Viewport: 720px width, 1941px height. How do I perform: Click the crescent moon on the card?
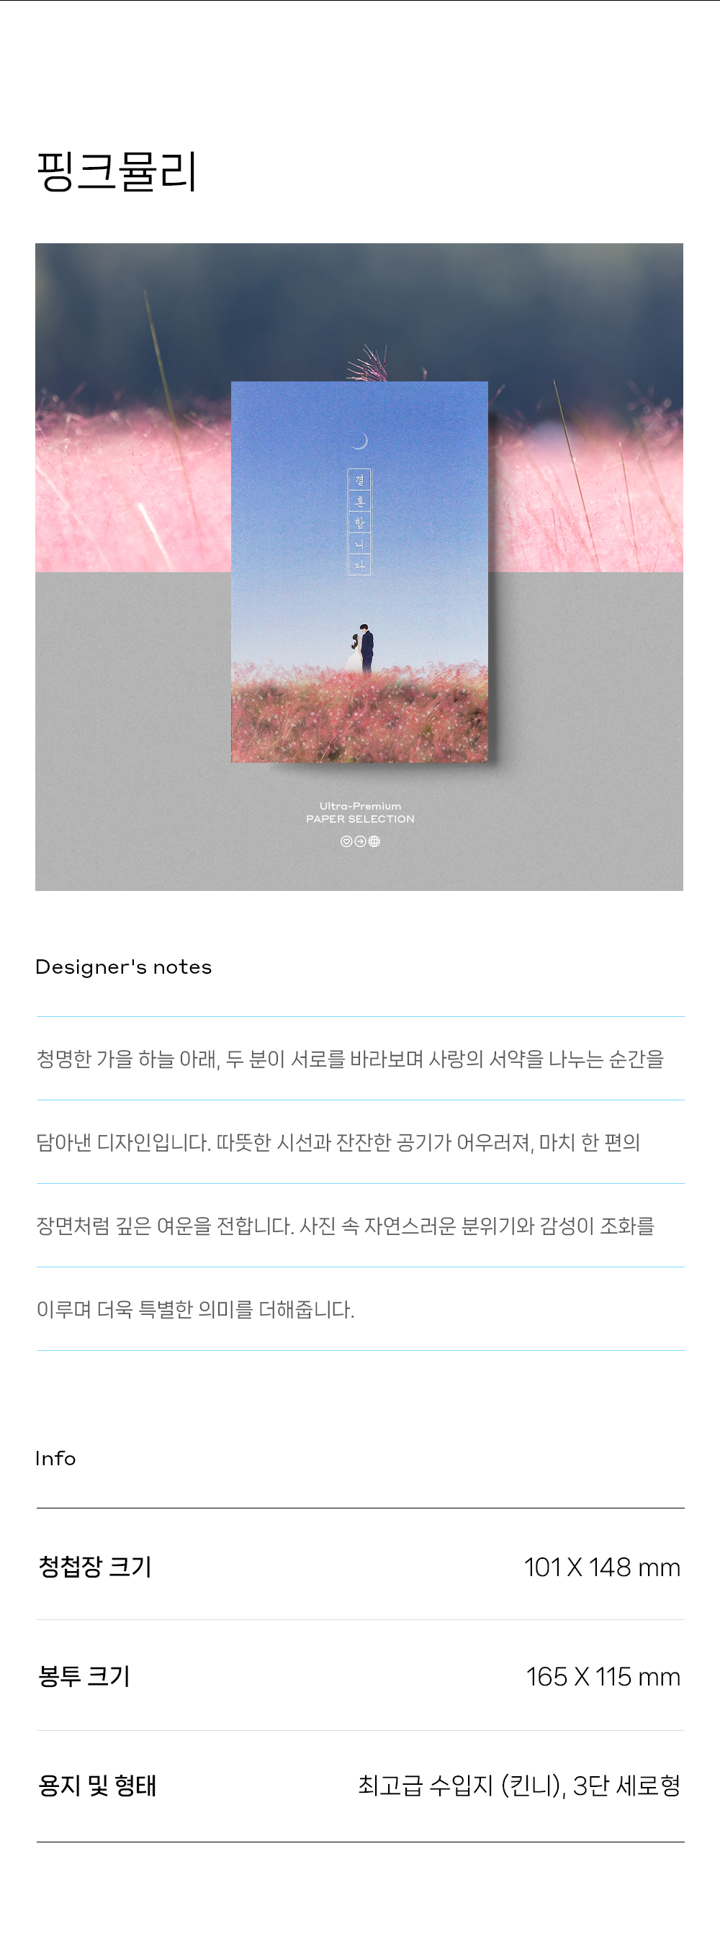pyautogui.click(x=361, y=442)
